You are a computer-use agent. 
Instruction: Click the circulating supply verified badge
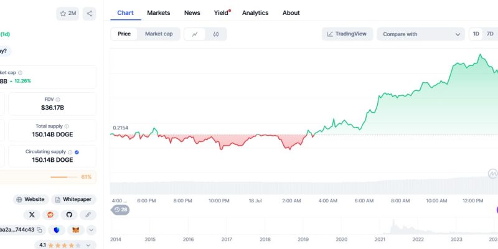coord(77,152)
